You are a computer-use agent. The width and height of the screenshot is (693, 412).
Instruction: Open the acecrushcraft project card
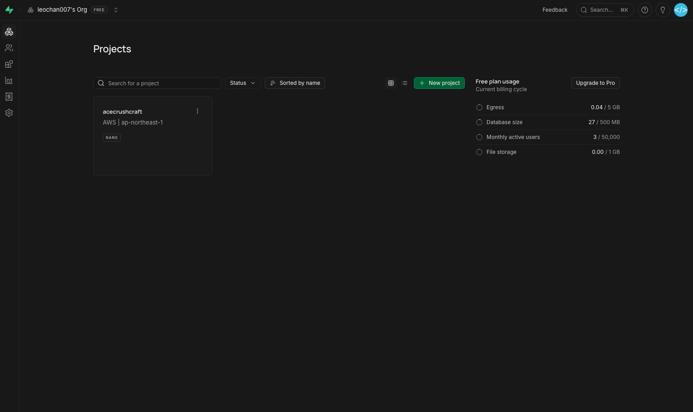[153, 136]
